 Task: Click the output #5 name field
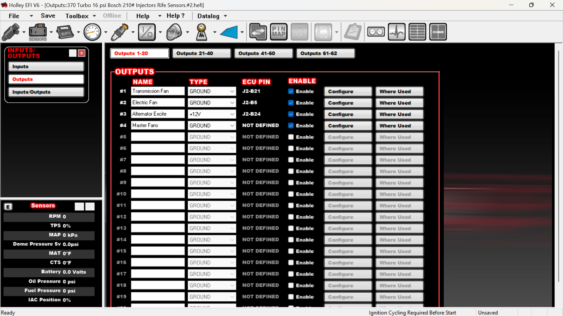pyautogui.click(x=157, y=137)
